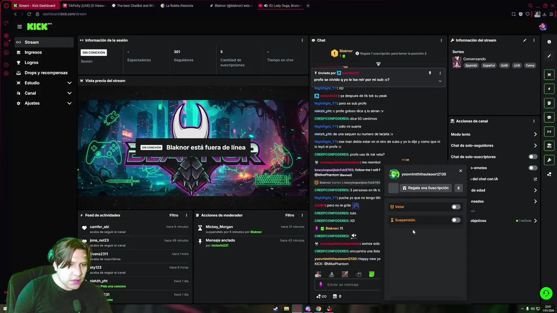Viewport: 557px width, 313px height.
Task: Open Drops y recompensas in sidebar
Action: [x=44, y=73]
